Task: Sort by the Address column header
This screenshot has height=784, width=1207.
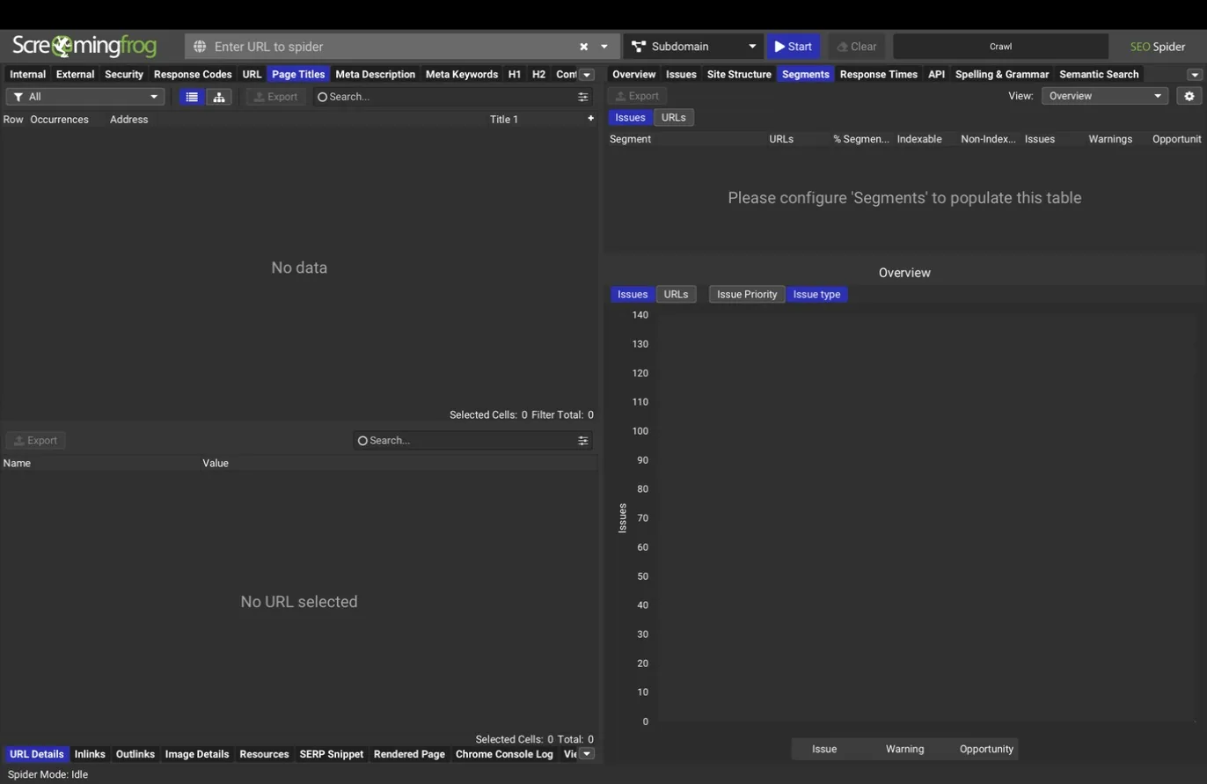Action: (x=129, y=120)
